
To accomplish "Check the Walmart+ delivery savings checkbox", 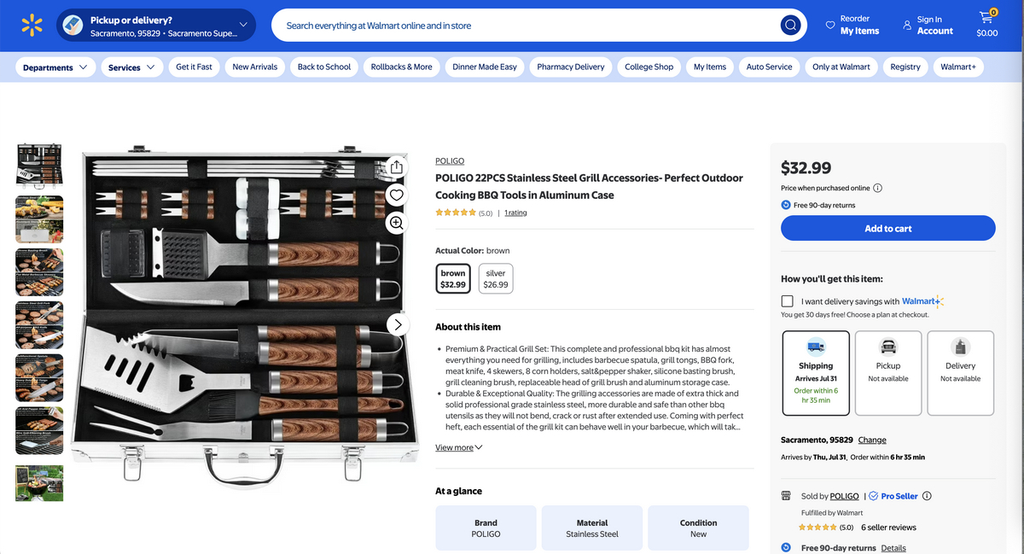I will point(787,301).
